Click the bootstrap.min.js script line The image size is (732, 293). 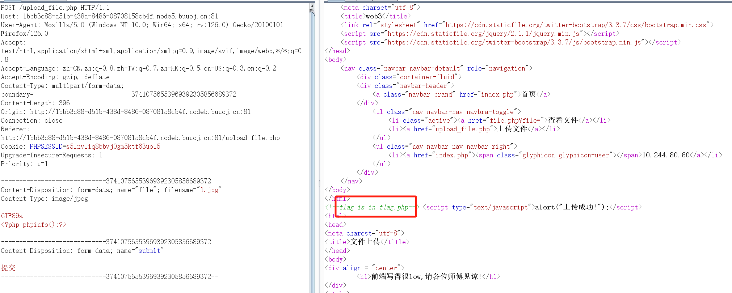(510, 42)
